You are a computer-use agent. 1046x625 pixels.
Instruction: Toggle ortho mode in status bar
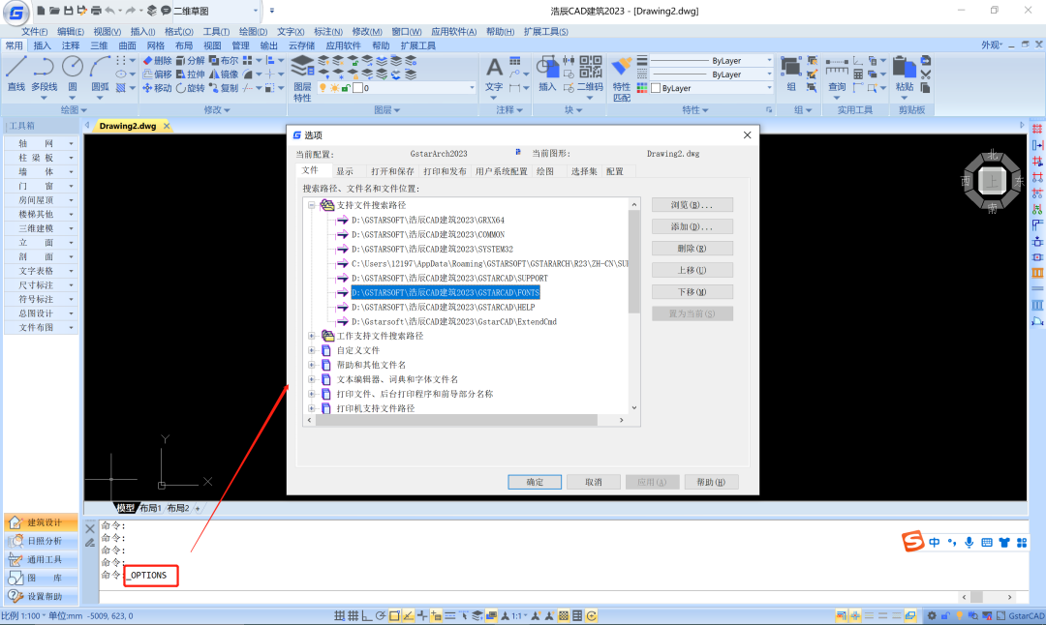(x=367, y=615)
